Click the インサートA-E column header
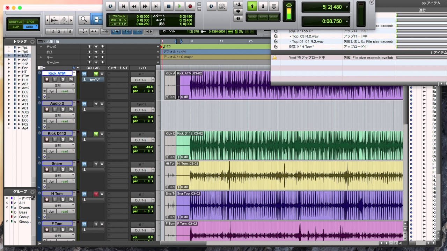This screenshot has width=447, height=251. (117, 68)
